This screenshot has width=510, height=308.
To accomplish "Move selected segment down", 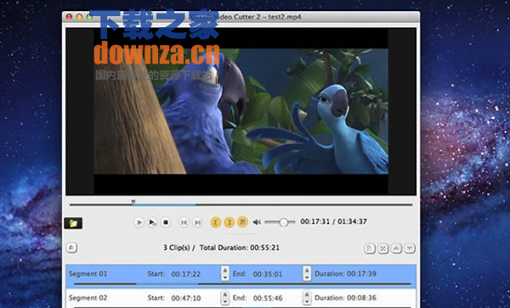I will tap(410, 249).
